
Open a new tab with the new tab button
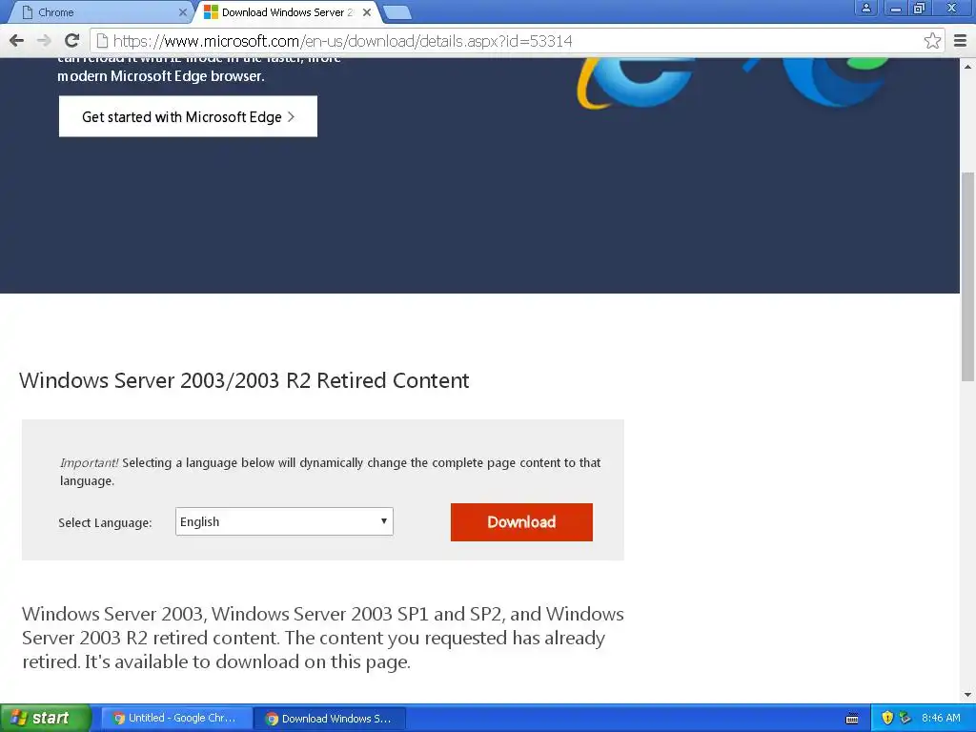(x=396, y=12)
